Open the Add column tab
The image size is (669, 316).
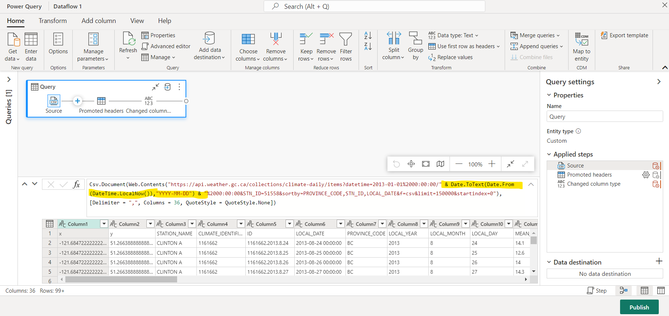99,21
